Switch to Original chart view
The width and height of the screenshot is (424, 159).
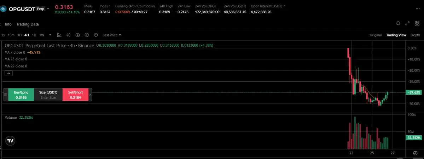(x=376, y=35)
